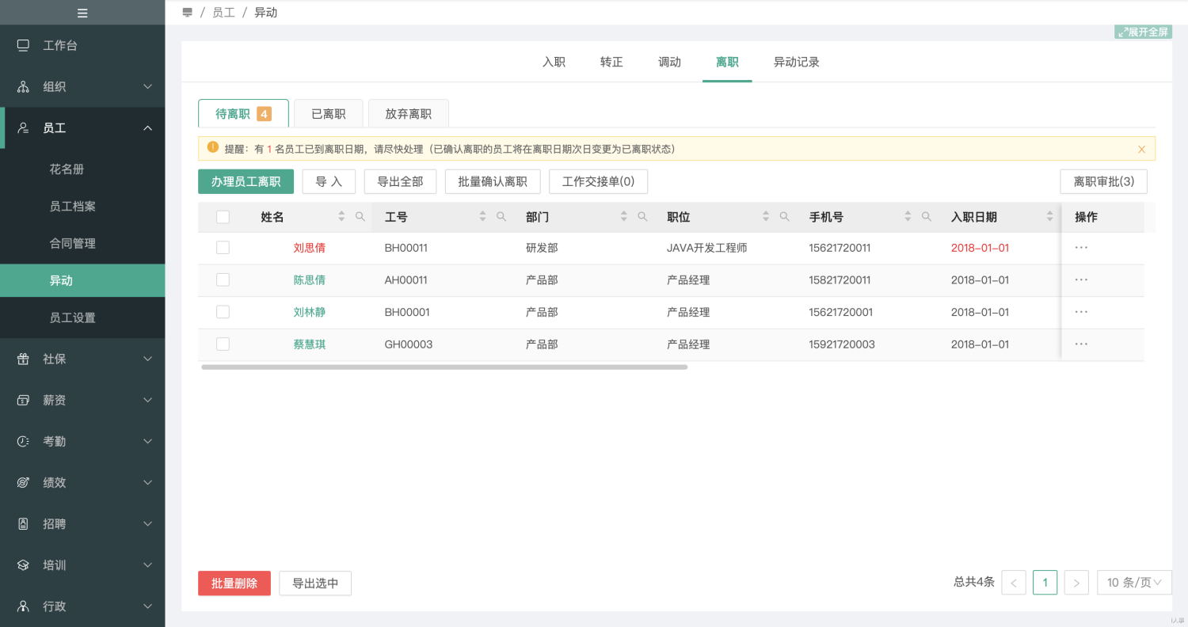Switch to the 调动 tab
The width and height of the screenshot is (1188, 627).
[669, 62]
